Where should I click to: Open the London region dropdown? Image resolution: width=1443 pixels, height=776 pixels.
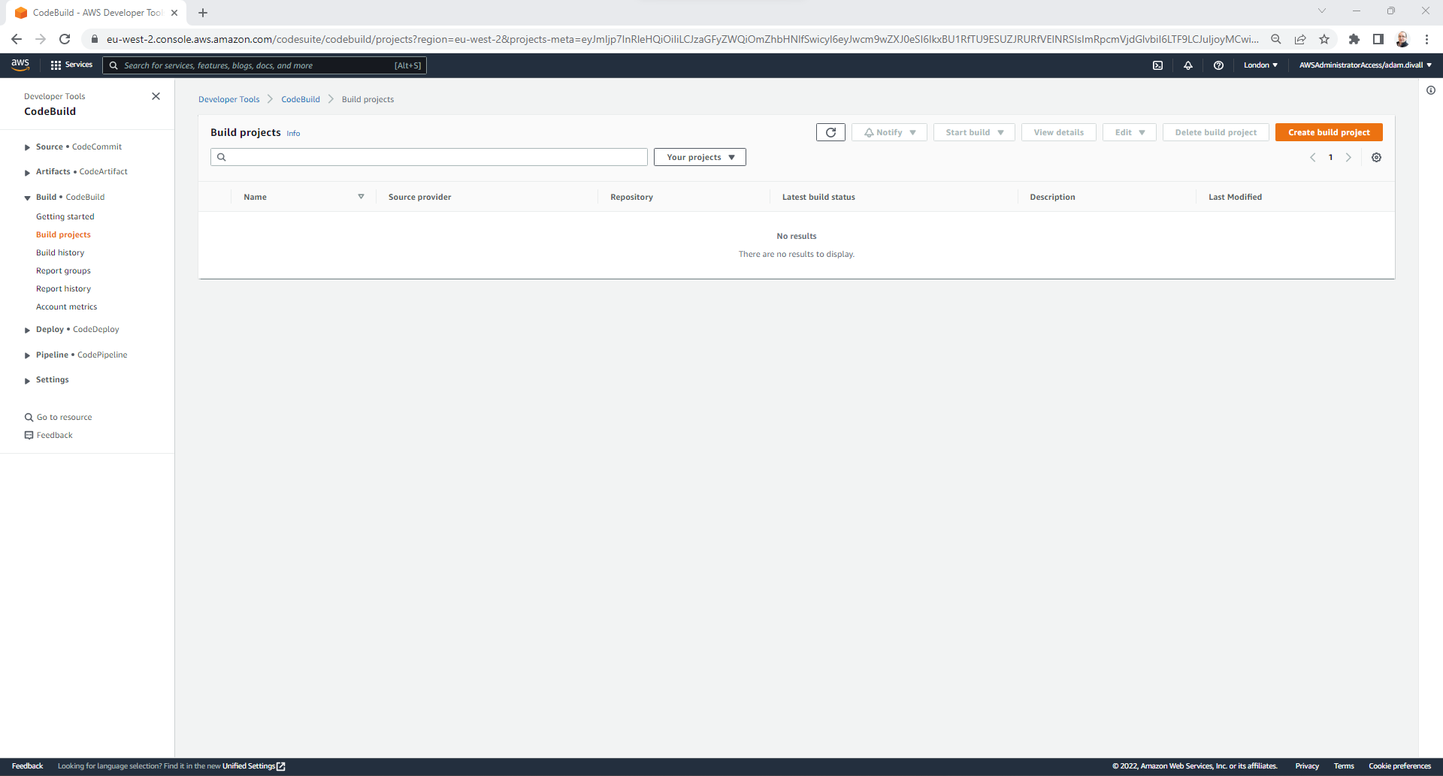1260,65
